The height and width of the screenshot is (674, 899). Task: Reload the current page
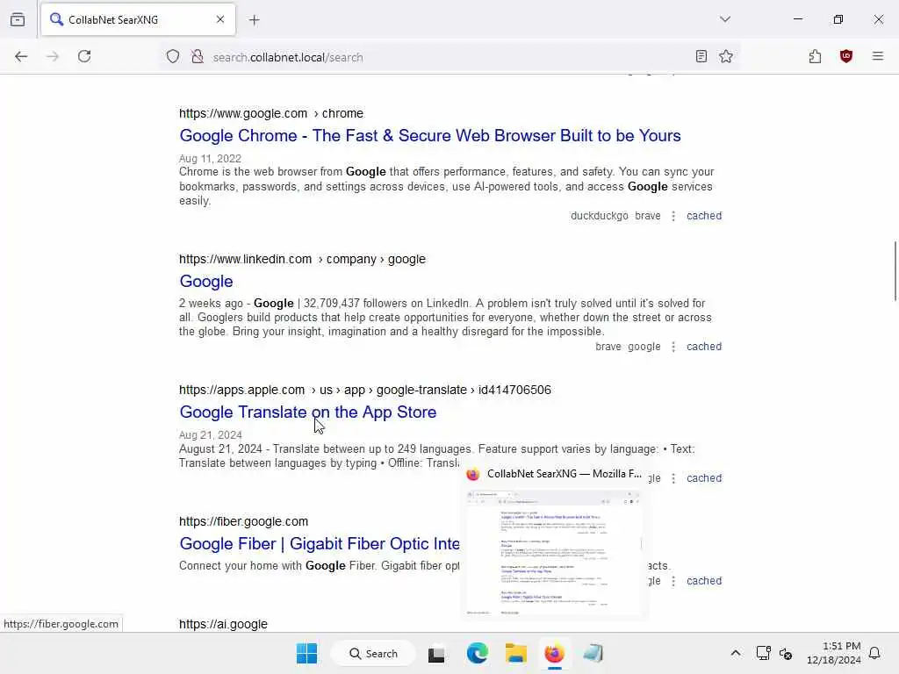[x=84, y=56]
